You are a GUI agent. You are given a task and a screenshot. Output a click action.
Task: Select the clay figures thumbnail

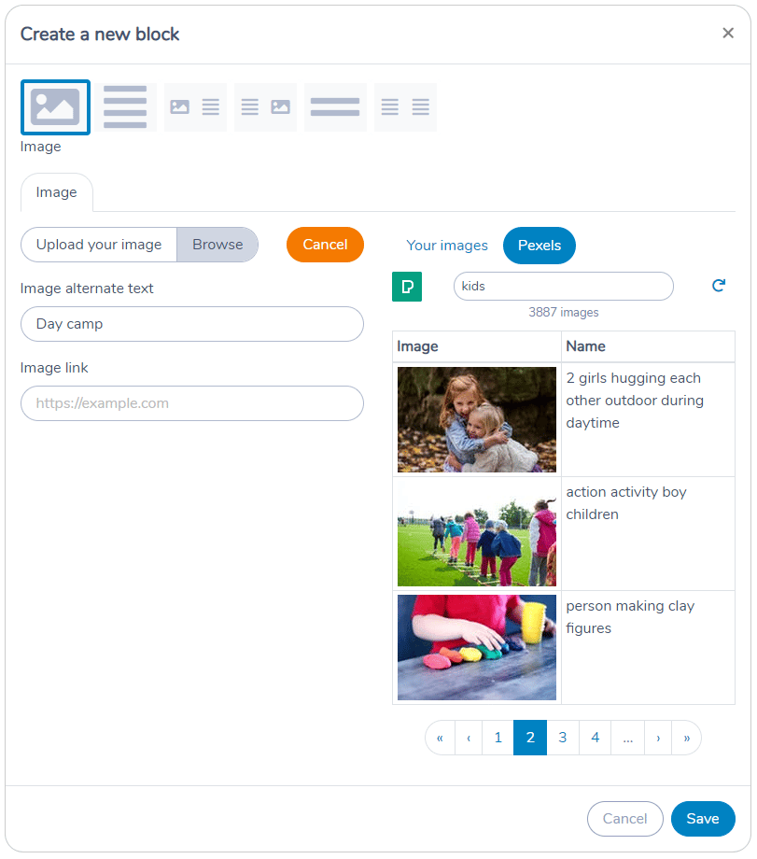[x=477, y=648]
